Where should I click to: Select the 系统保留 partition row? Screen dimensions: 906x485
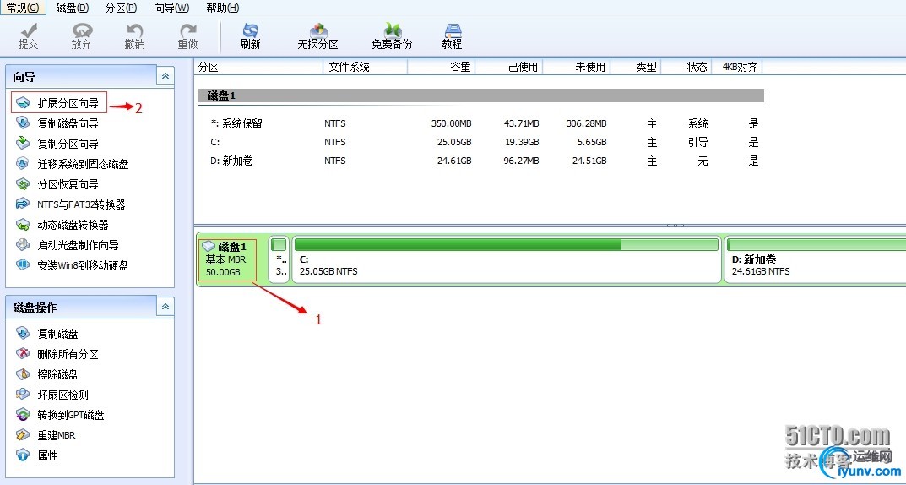(480, 123)
